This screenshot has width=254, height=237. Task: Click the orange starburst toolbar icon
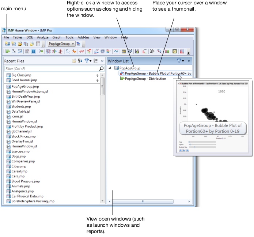74,52
